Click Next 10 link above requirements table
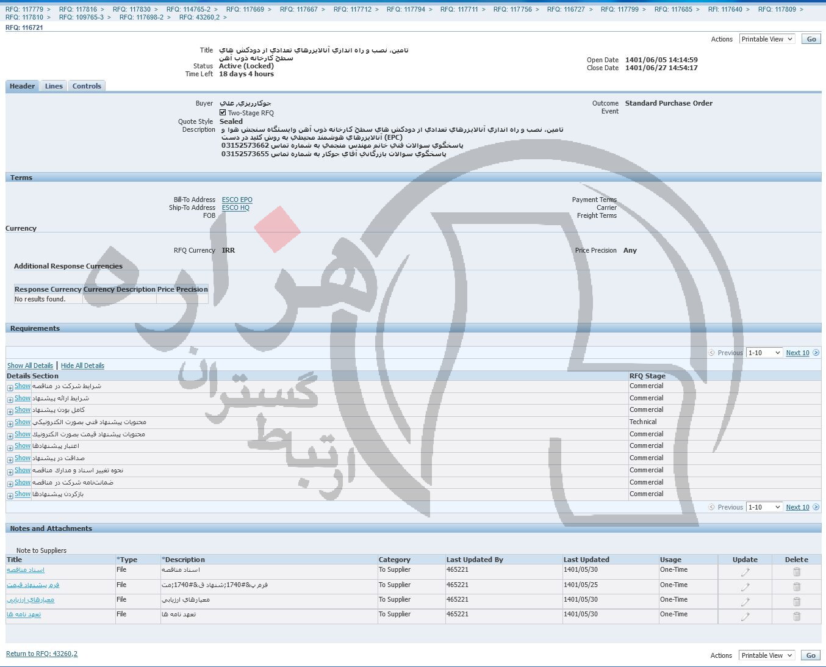Viewport: 826px width, 667px height. tap(797, 353)
